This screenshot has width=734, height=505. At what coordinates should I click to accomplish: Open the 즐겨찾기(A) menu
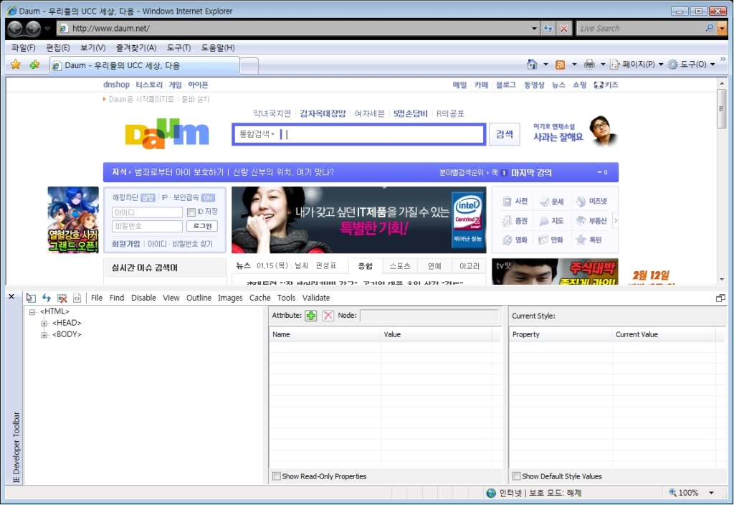coord(136,48)
